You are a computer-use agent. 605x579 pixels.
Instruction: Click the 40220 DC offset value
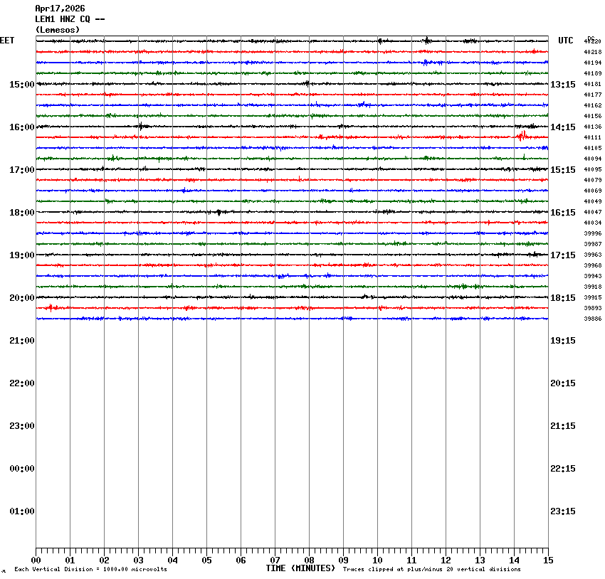(592, 42)
